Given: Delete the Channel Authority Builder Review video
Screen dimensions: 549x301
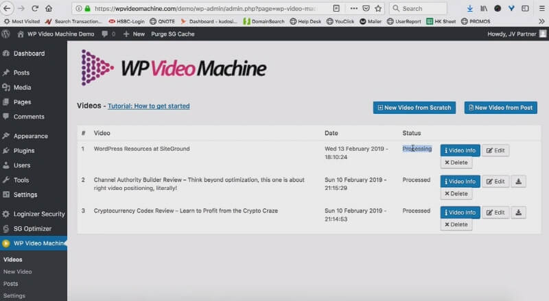Looking at the screenshot, I should point(456,193).
